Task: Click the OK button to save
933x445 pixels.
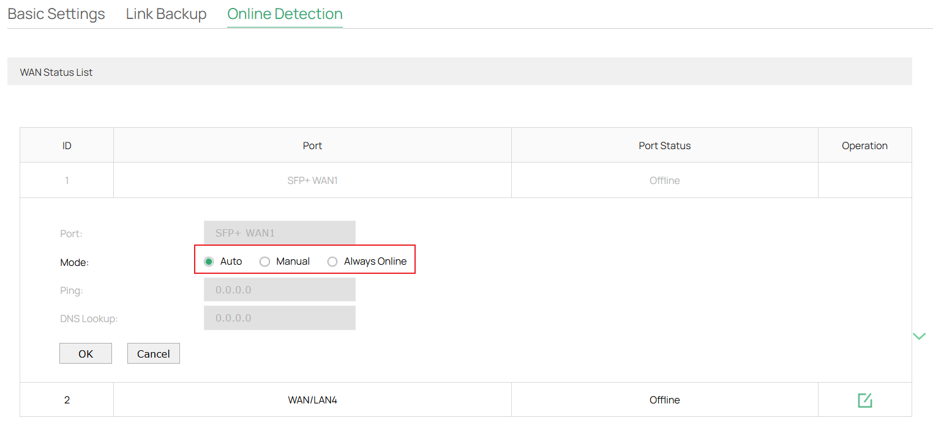Action: 85,353
